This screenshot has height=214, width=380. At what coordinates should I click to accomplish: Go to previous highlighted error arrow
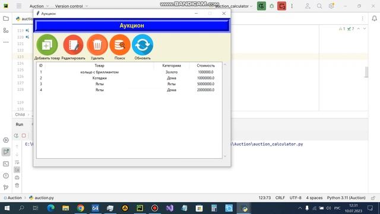pyautogui.click(x=359, y=29)
